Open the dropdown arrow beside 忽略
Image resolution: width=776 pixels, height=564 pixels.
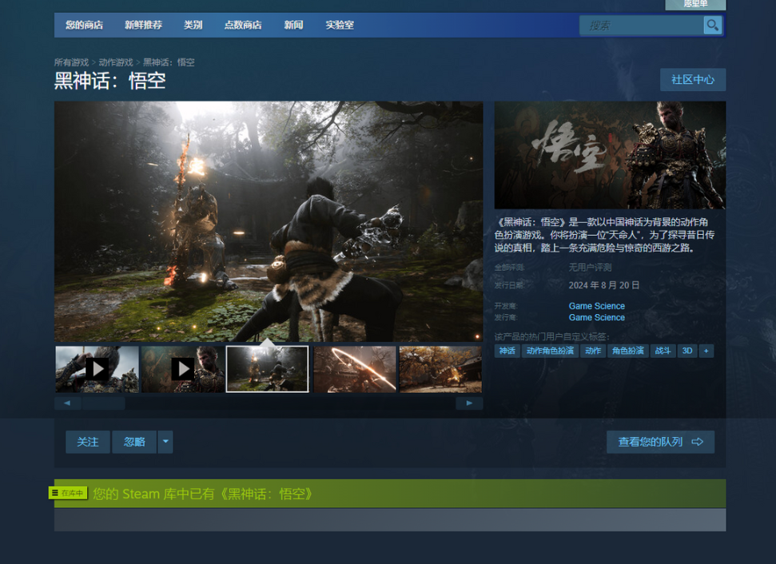(165, 442)
